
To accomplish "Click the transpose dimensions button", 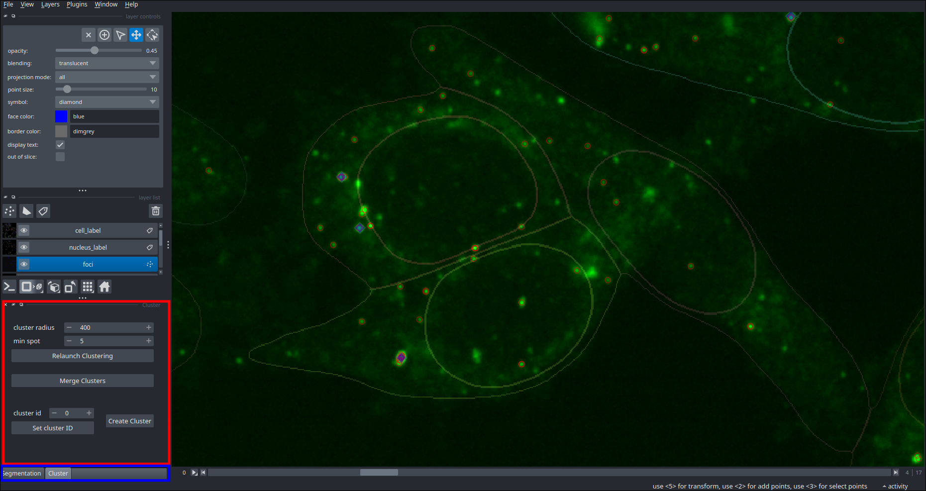I will [x=71, y=287].
